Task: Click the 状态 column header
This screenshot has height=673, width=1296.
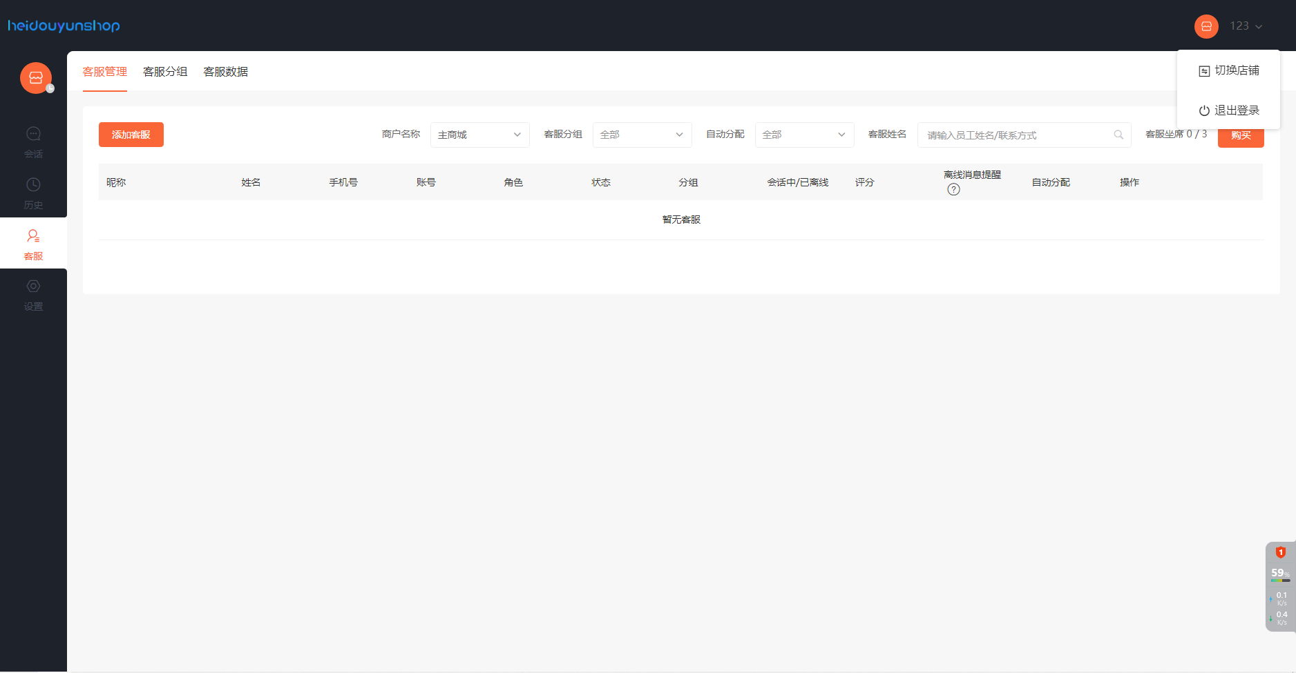Action: click(601, 182)
